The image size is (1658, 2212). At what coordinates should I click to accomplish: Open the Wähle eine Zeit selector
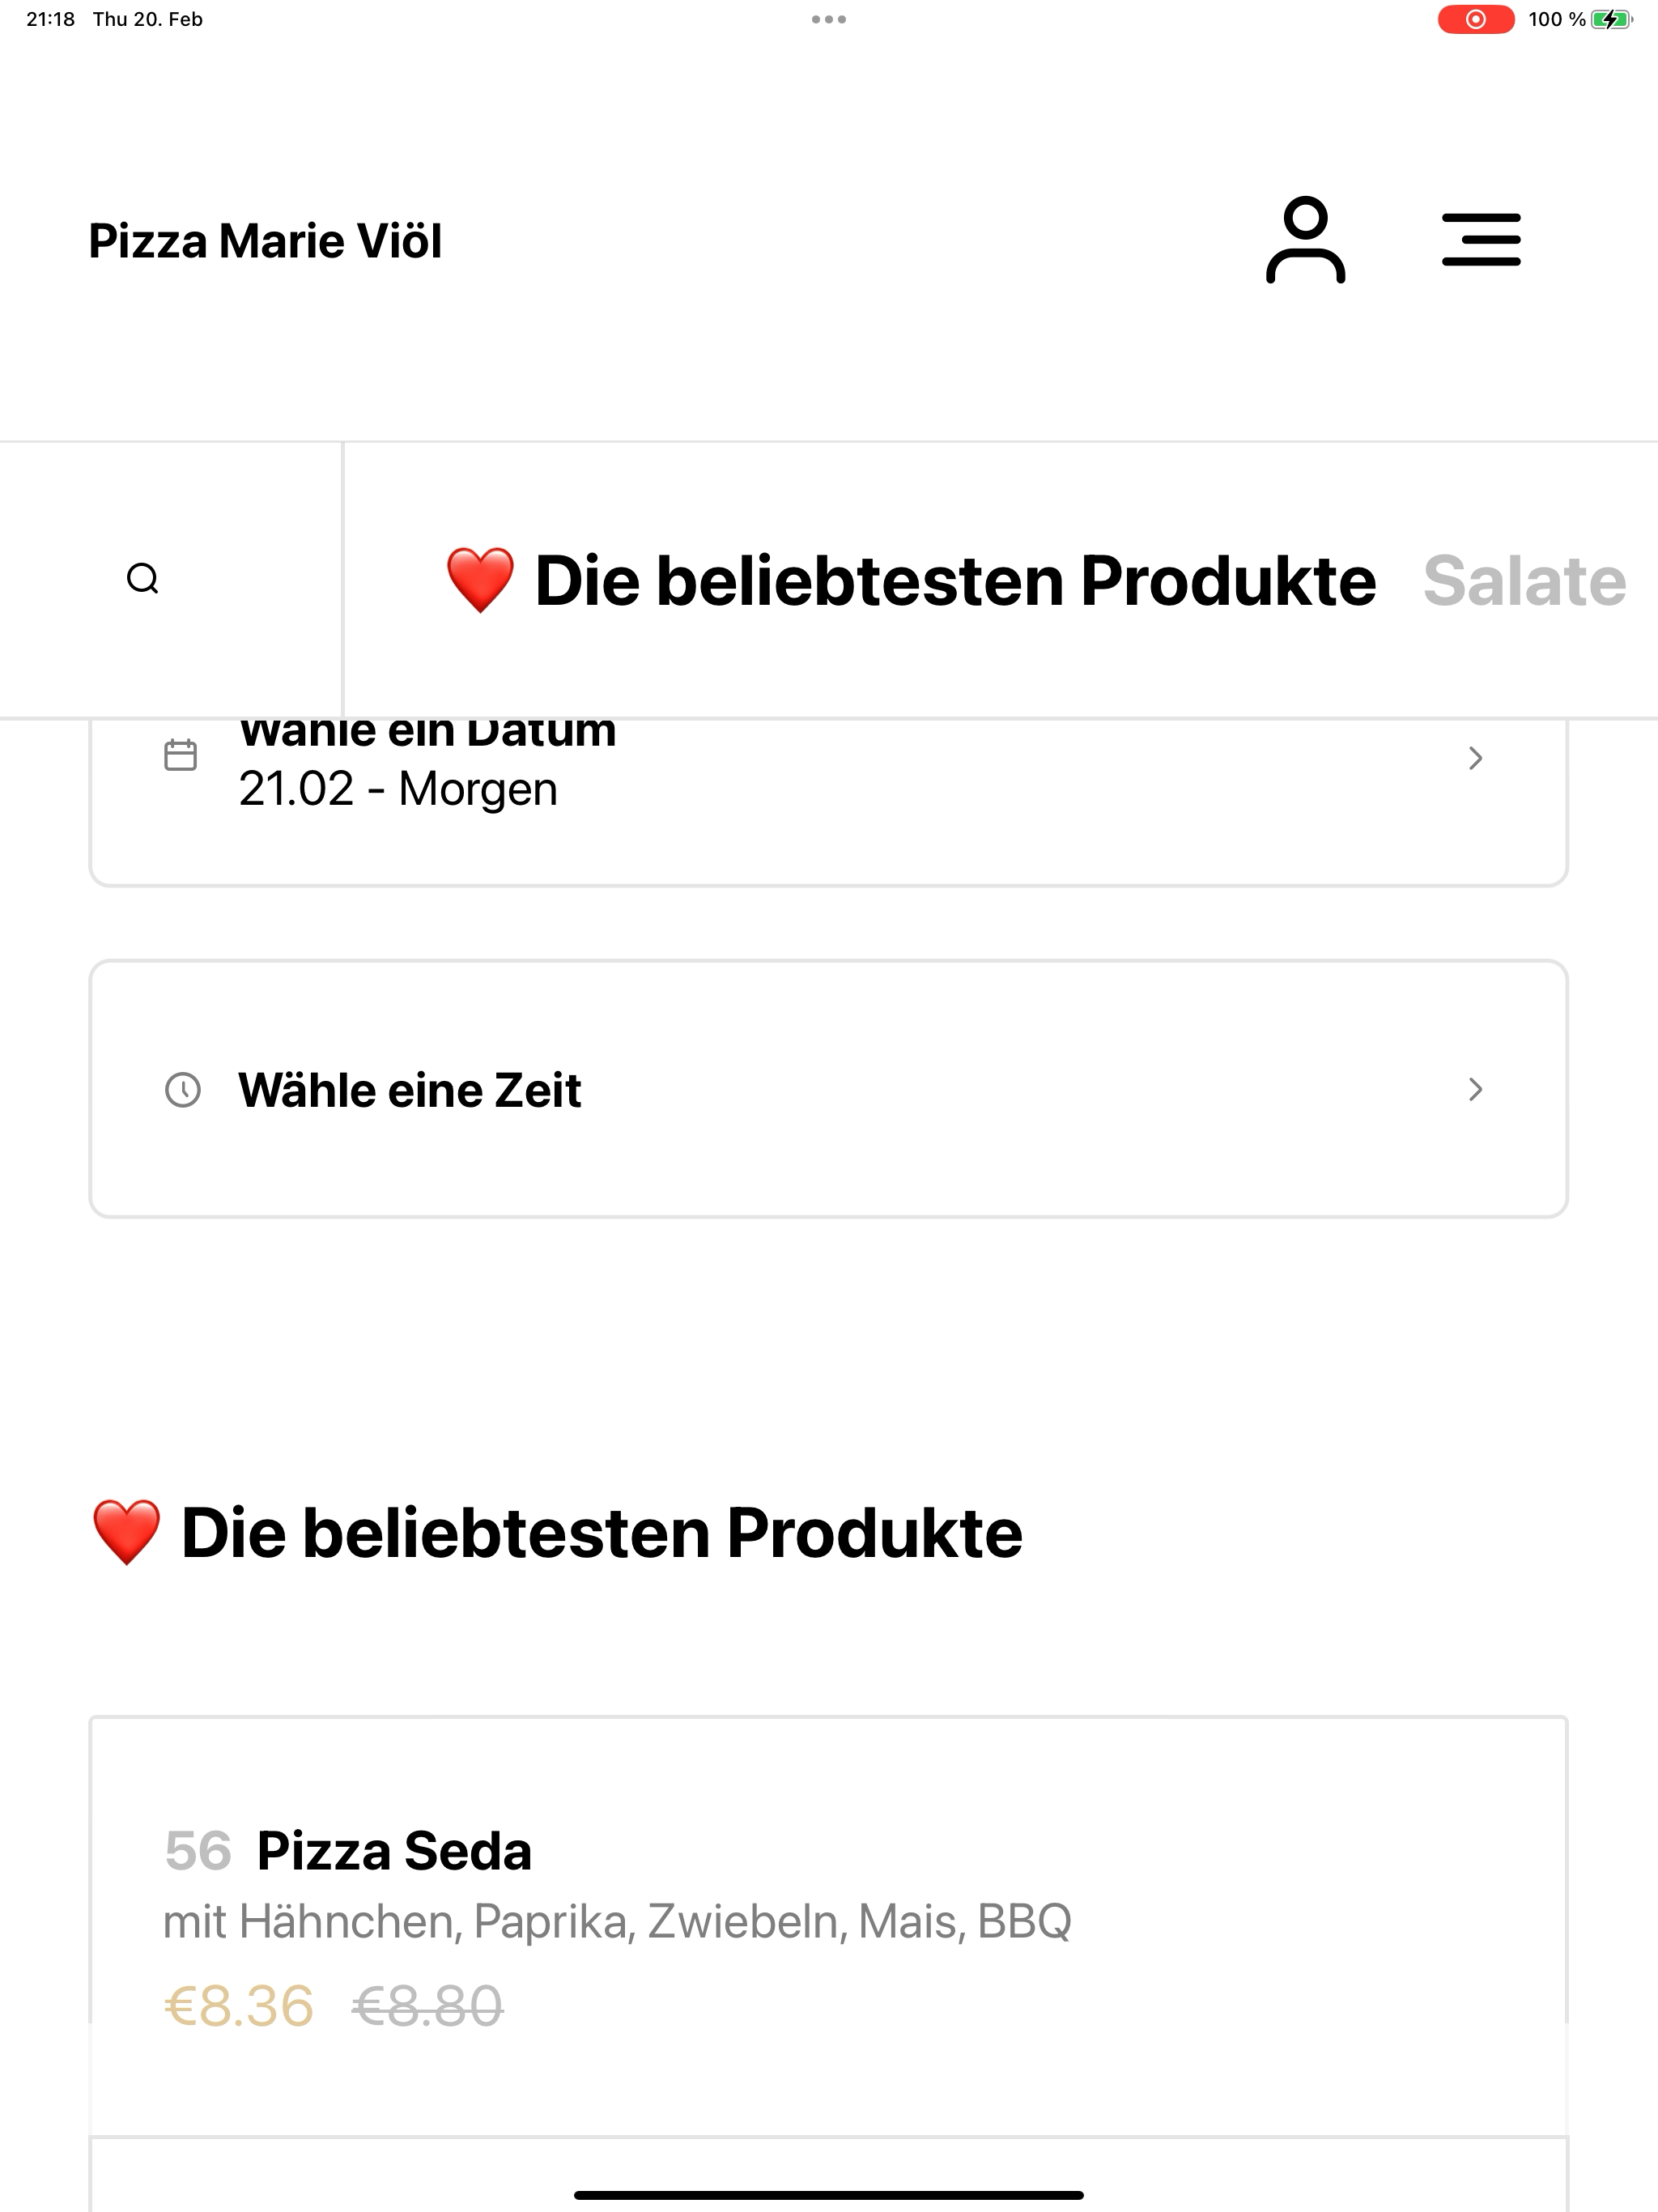point(829,1089)
